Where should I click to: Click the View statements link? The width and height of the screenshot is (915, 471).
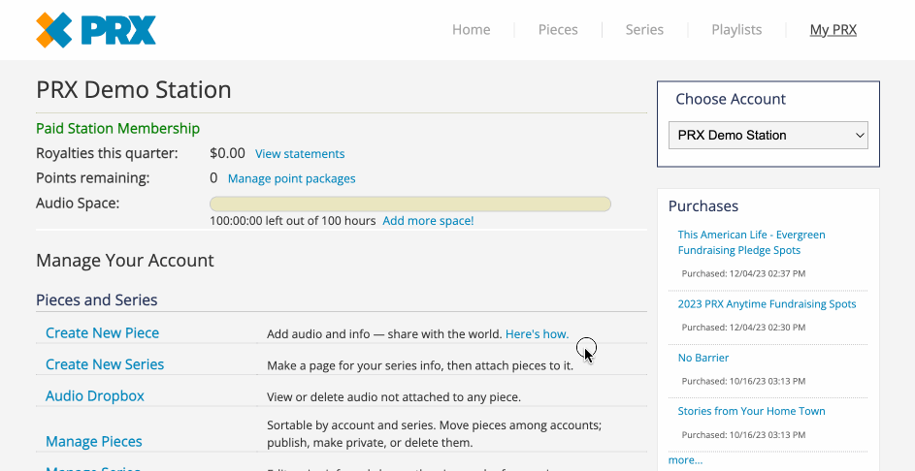pos(300,154)
